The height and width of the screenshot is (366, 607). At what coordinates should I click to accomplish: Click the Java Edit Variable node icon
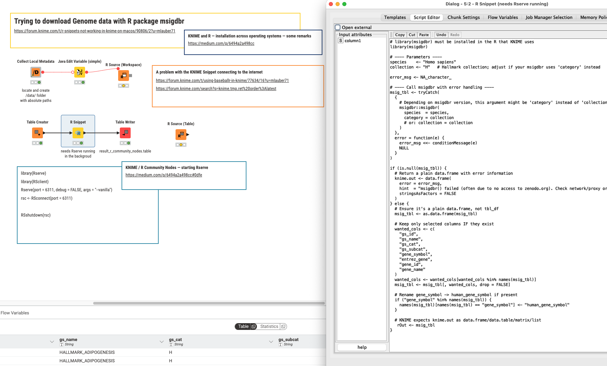coord(80,72)
